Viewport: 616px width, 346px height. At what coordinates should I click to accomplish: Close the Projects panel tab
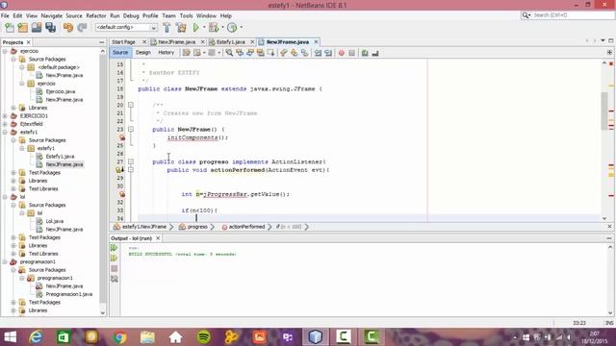[28, 42]
